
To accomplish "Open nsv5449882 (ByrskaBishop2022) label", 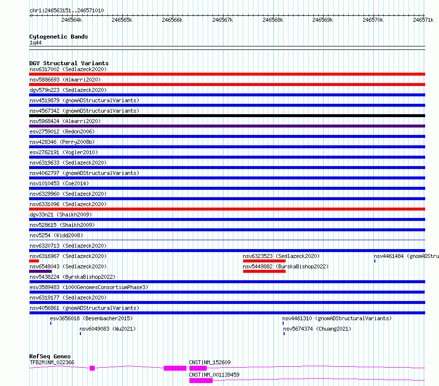I will point(286,266).
